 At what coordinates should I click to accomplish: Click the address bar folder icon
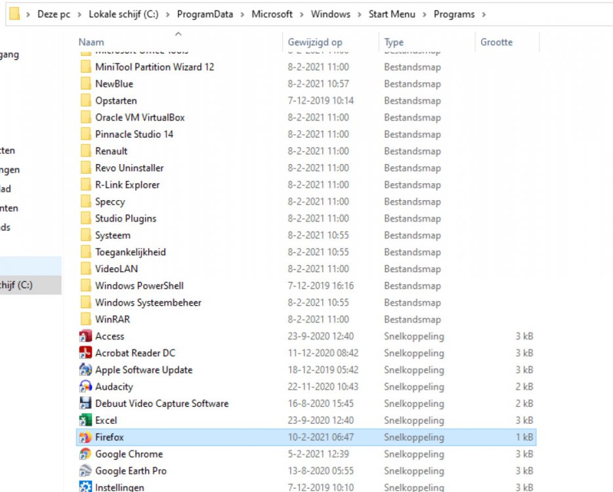click(x=14, y=14)
